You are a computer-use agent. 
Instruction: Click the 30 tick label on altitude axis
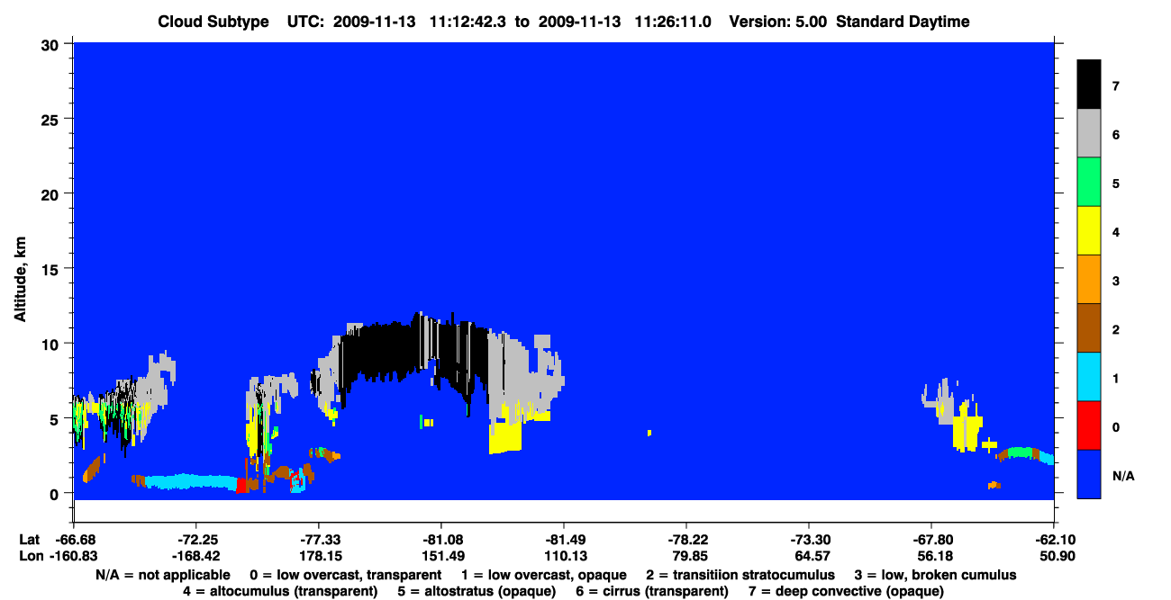pos(52,44)
